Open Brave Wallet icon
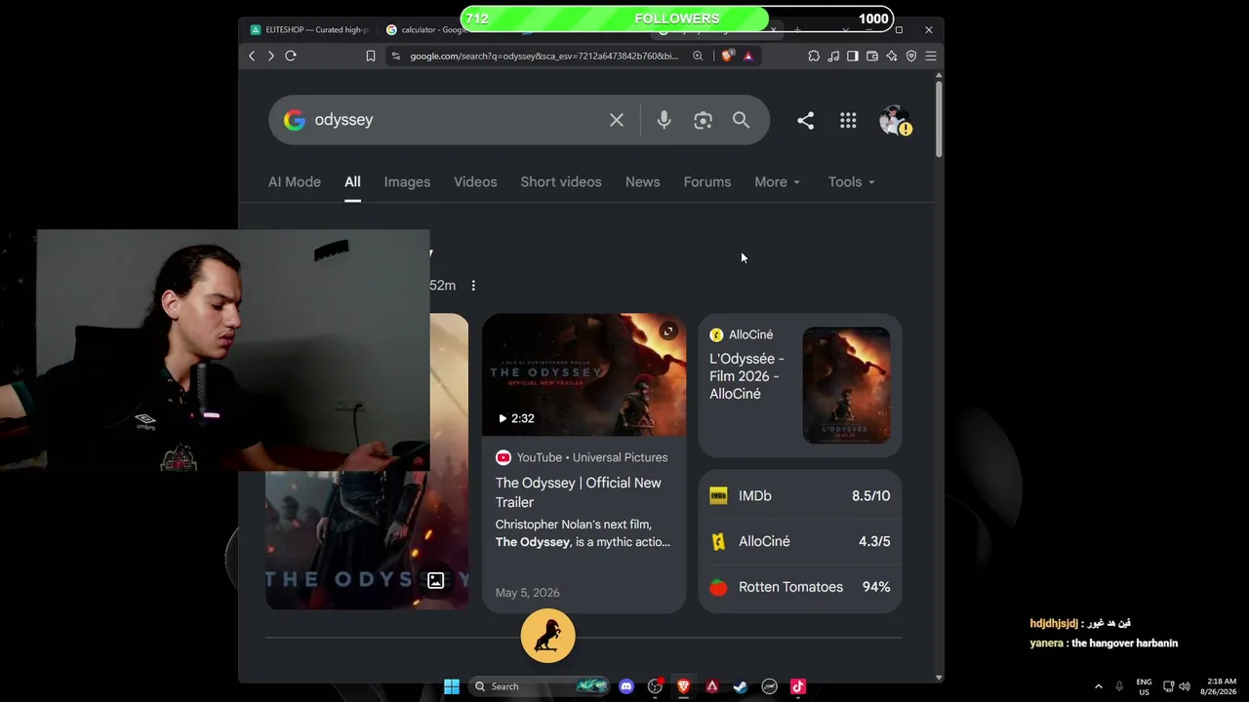Screen dimensions: 1249x702 pyautogui.click(x=872, y=57)
